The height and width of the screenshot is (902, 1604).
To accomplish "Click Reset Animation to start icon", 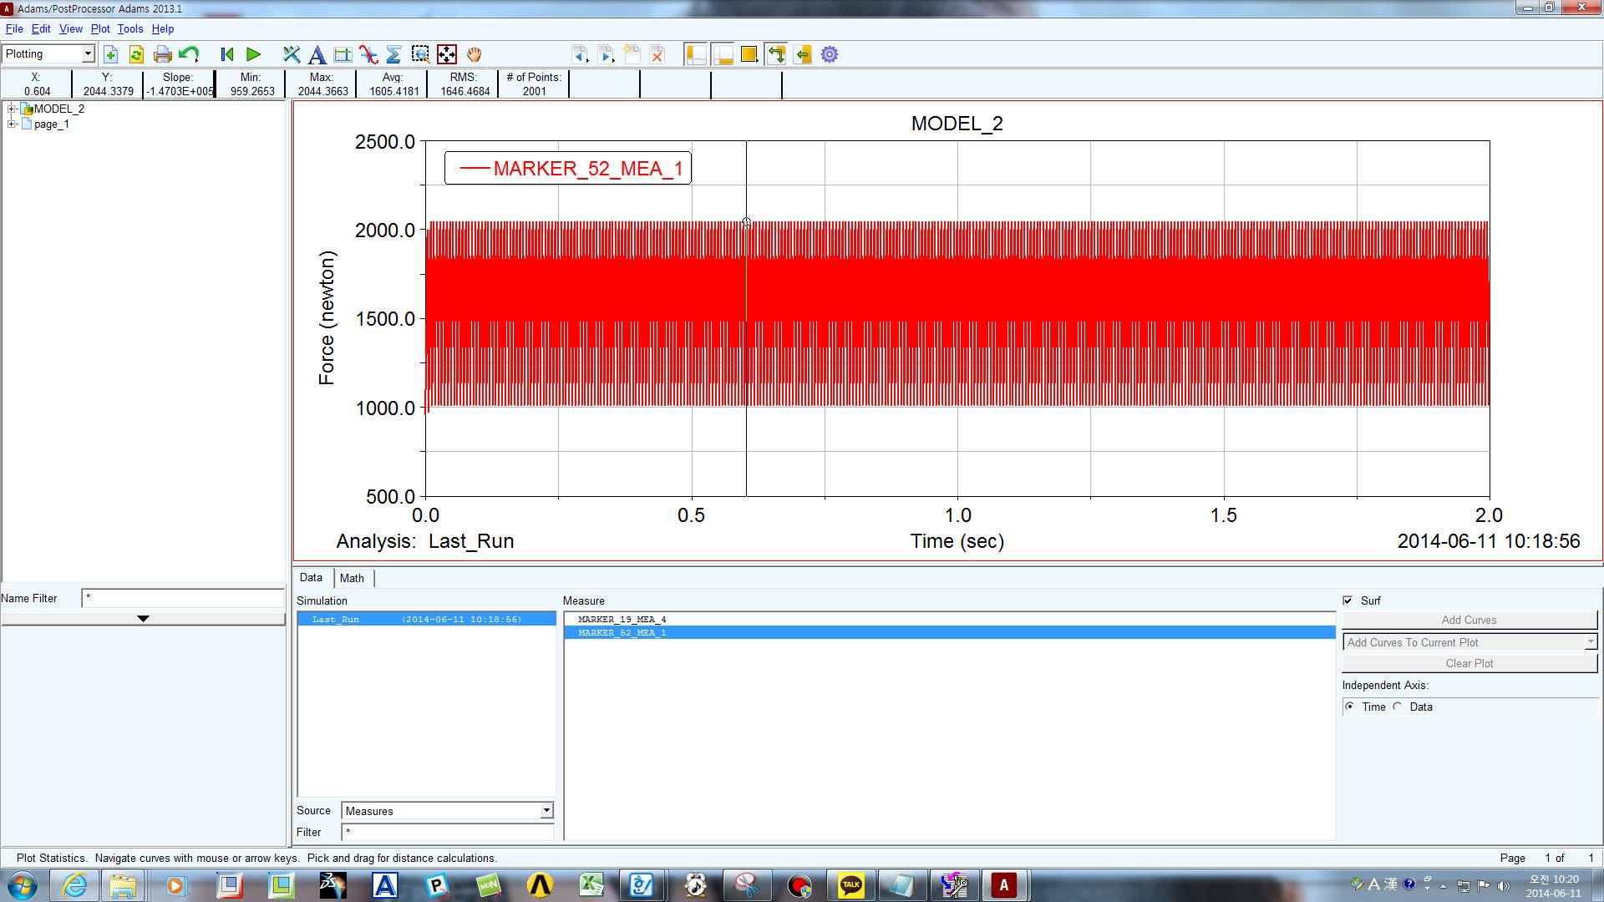I will [226, 55].
